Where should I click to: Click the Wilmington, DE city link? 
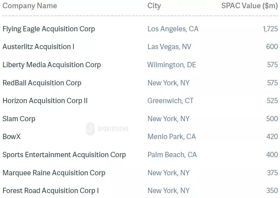172,65
